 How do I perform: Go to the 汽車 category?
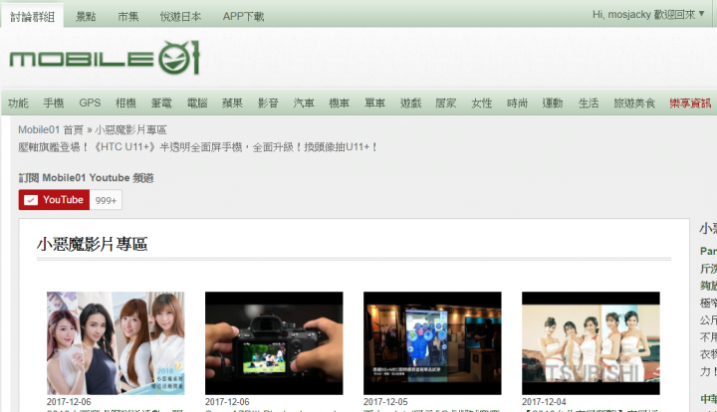(304, 103)
